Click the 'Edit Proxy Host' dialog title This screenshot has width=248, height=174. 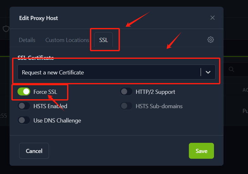38,18
